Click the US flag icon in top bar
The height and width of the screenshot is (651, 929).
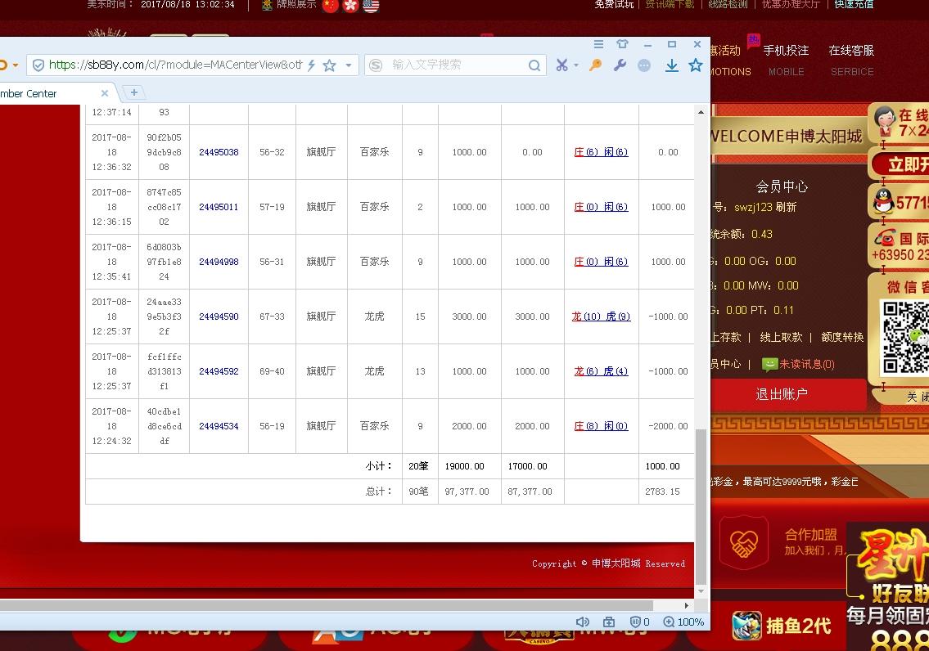point(371,6)
